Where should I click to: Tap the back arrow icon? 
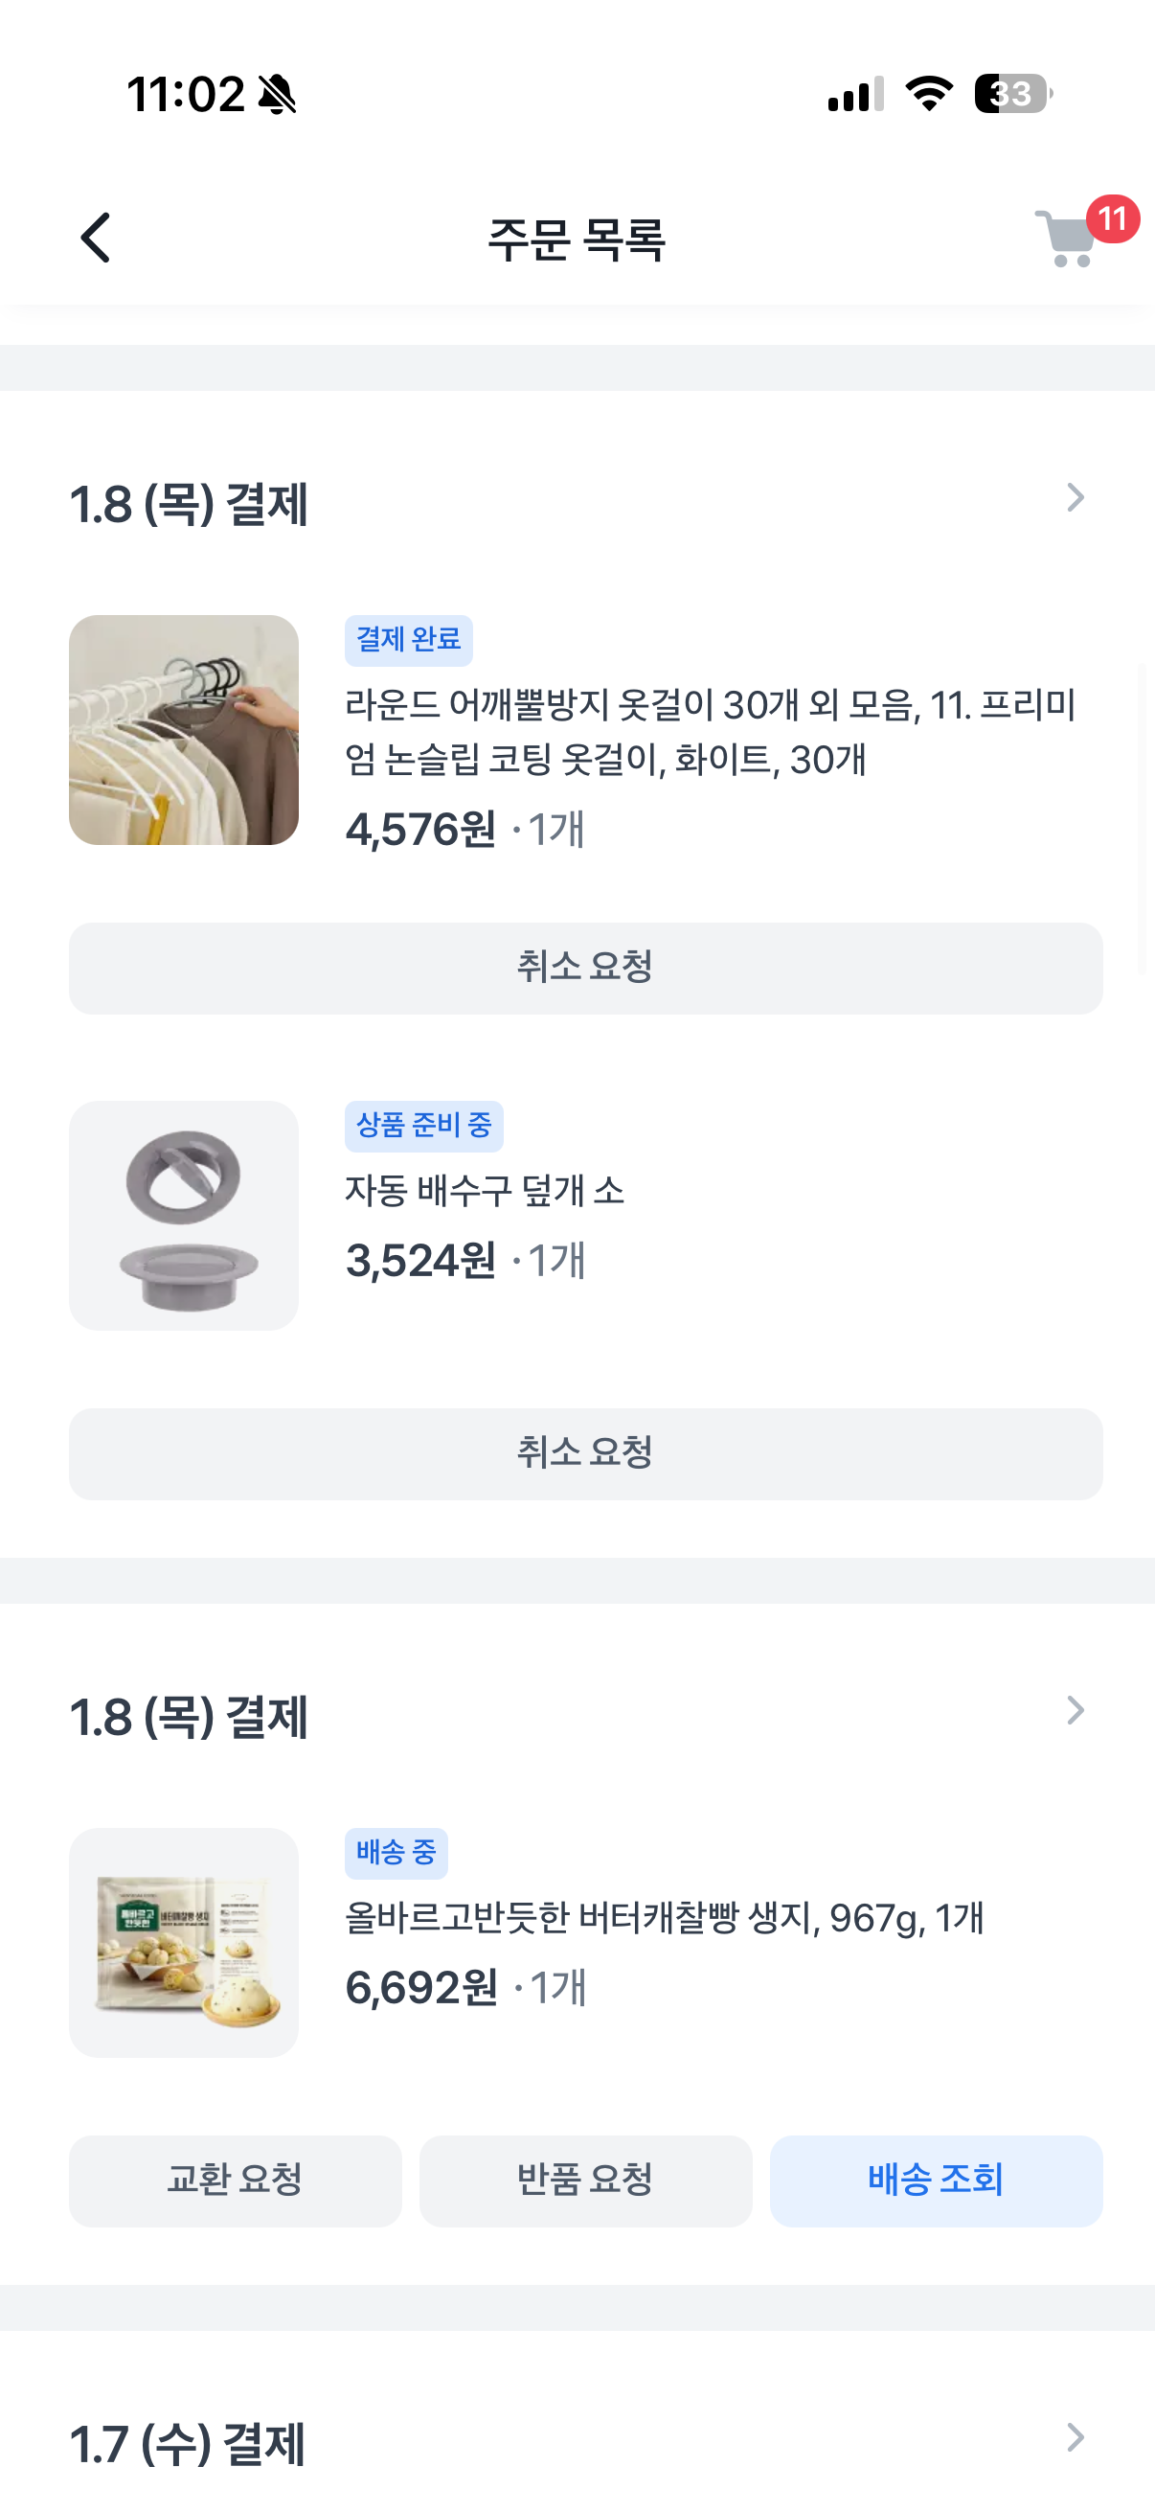(96, 238)
